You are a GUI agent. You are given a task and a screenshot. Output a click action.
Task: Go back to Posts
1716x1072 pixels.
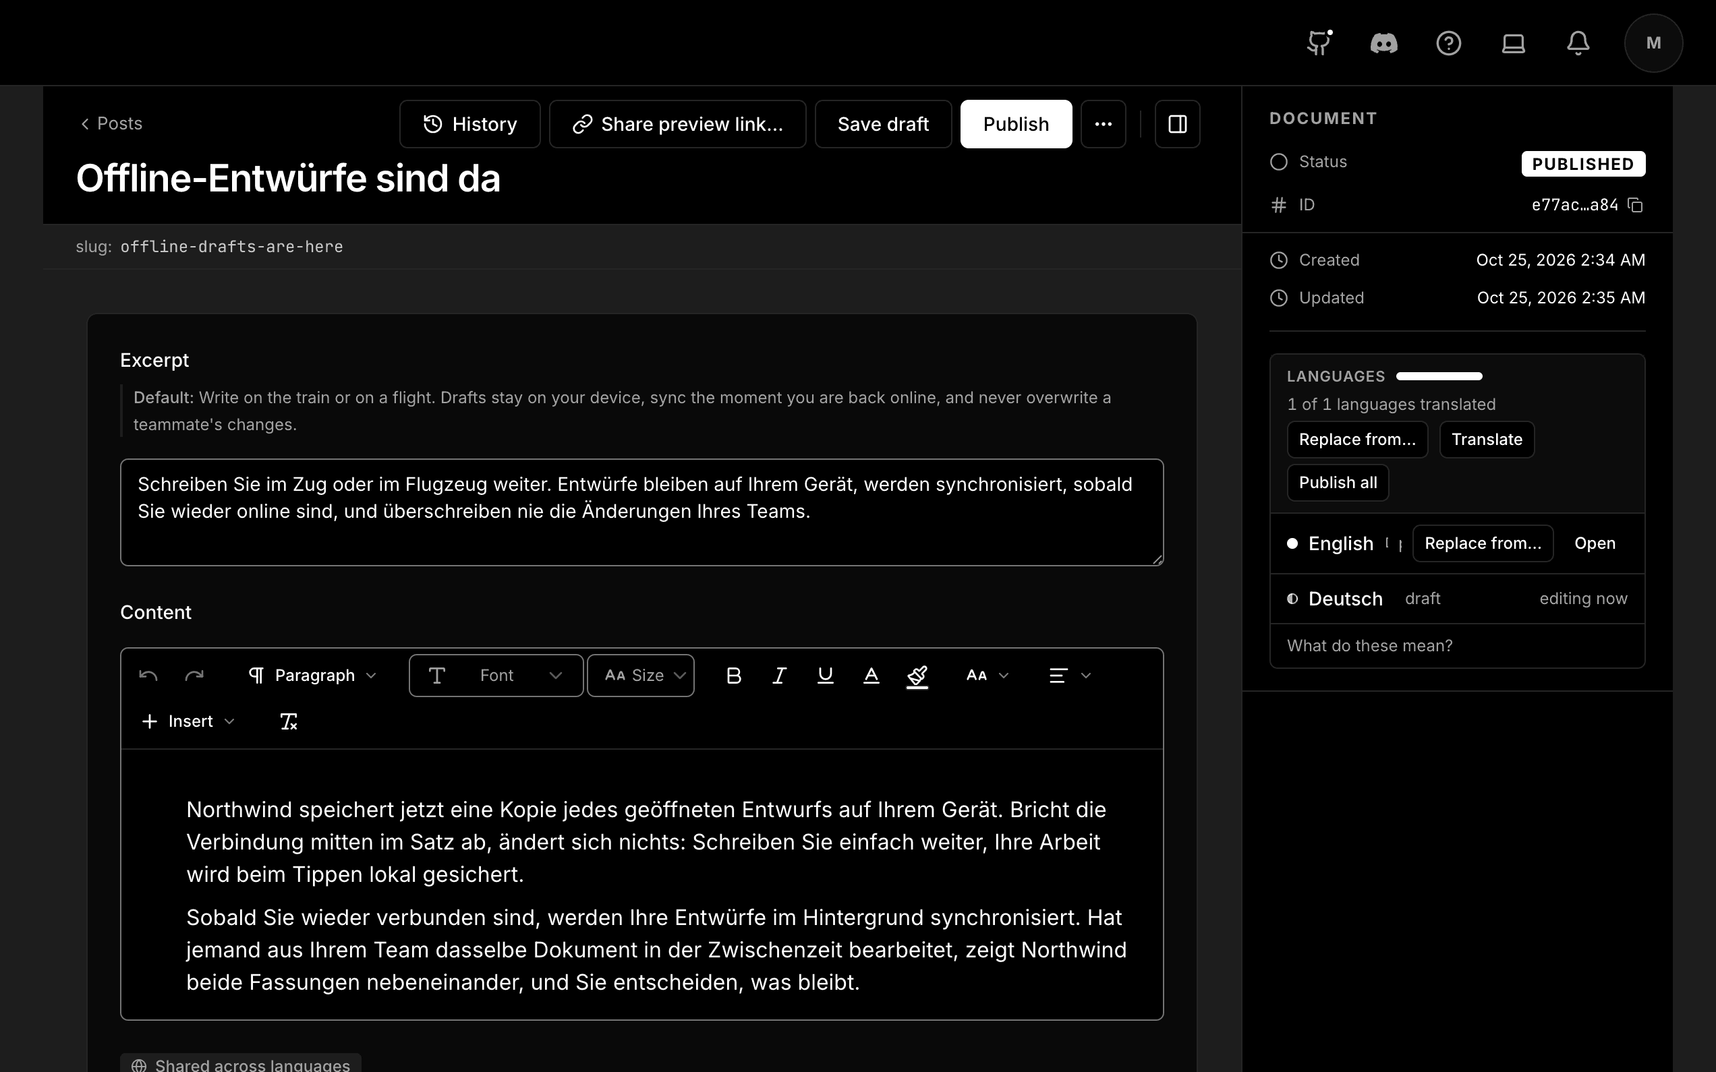coord(111,123)
